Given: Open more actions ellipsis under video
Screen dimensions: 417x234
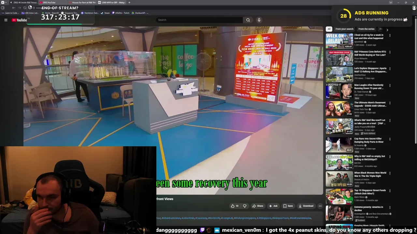Looking at the screenshot, I should click(320, 206).
